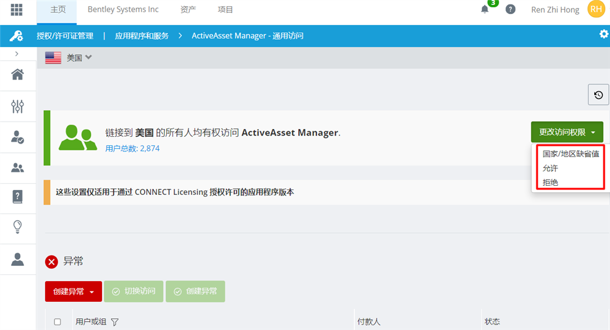The width and height of the screenshot is (610, 330).
Task: Click ActiveAsset Manager - 通用访问 breadcrumb
Action: [x=247, y=36]
